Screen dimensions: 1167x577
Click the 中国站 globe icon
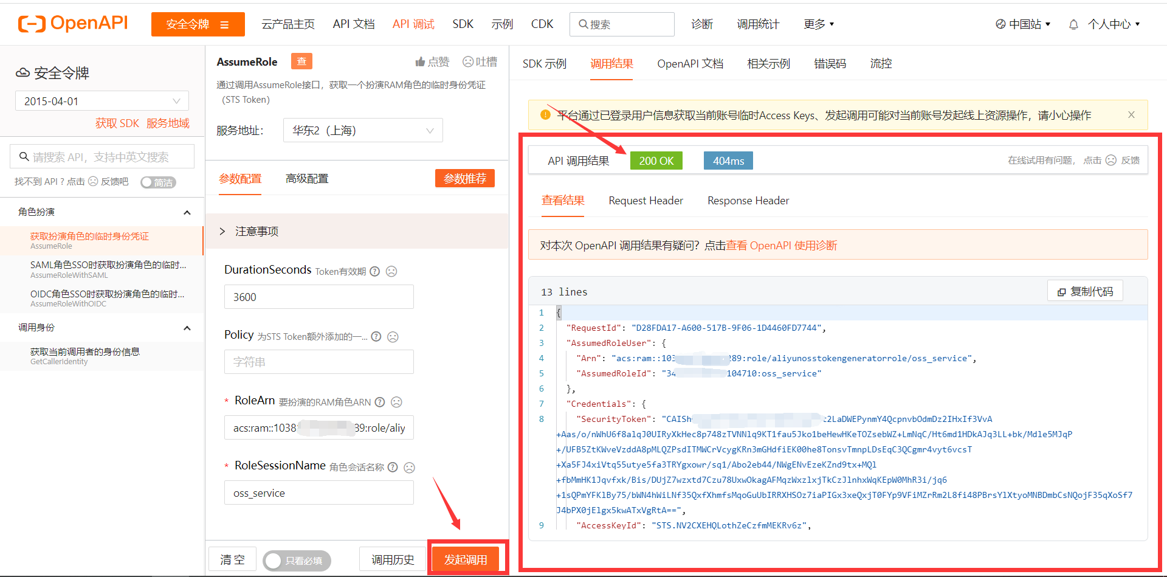click(1000, 24)
